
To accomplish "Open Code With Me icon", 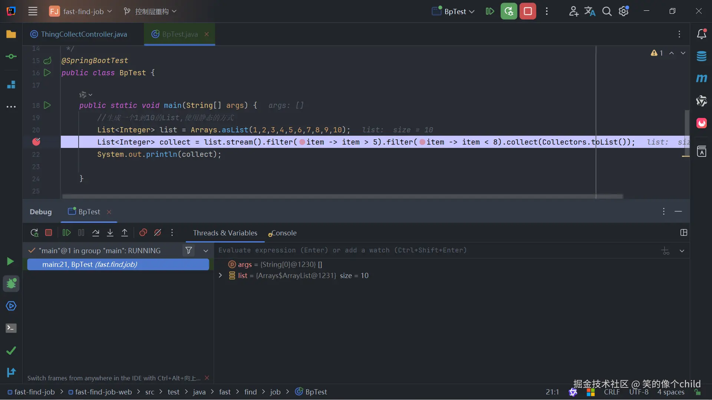I will coord(573,11).
